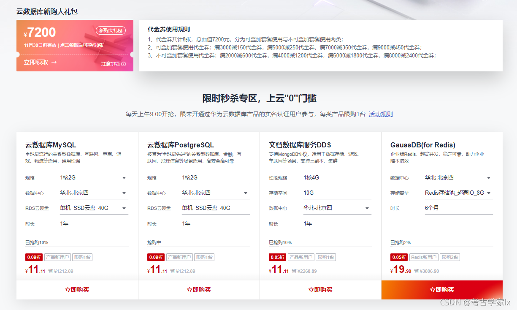Click GaussDB 时长 field showing 6个月
Viewport: 517px width, 310px height.
tap(459, 208)
